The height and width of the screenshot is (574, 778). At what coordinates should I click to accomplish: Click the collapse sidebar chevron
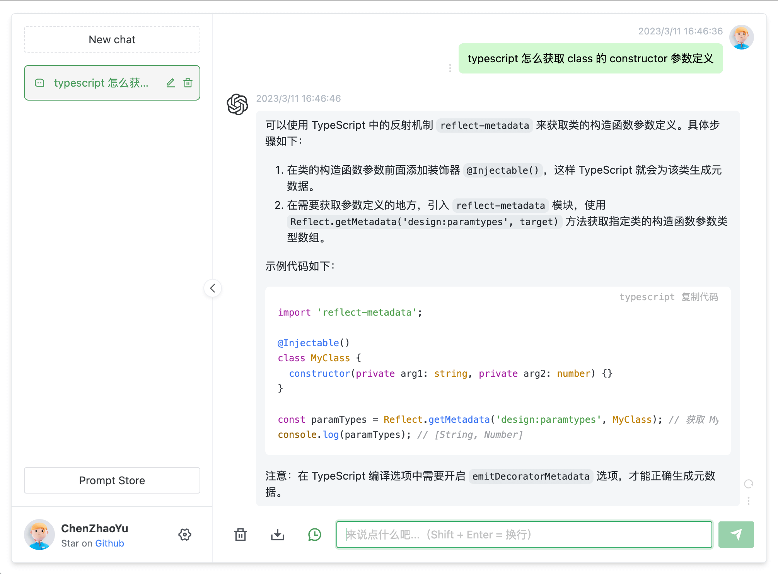point(213,288)
